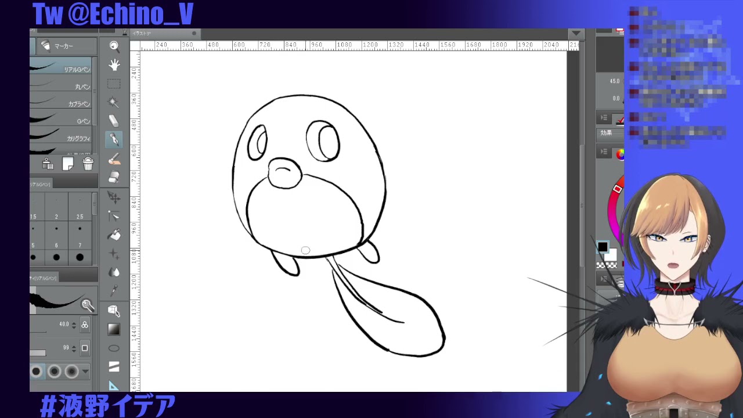This screenshot has width=743, height=418.
Task: Open sub tool detail wrench settings
Action: (x=88, y=305)
